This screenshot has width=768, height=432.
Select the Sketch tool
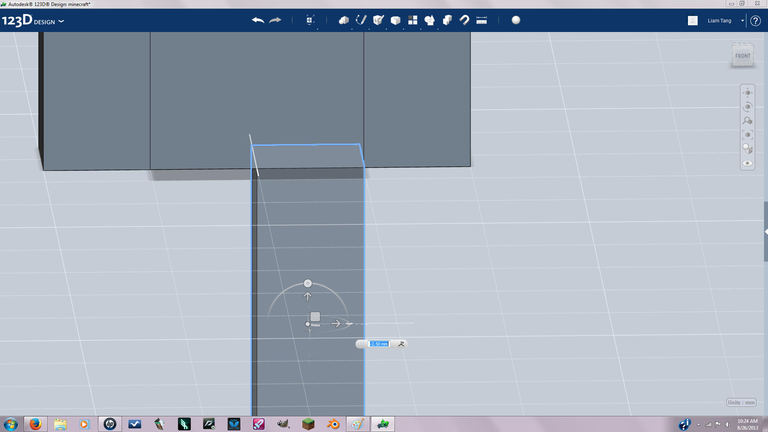pyautogui.click(x=361, y=20)
